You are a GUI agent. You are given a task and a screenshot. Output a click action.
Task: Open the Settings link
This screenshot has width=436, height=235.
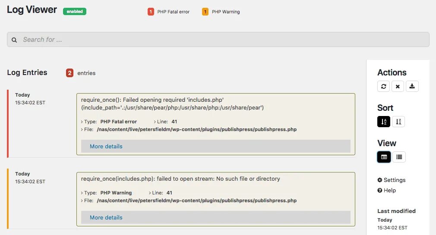[392, 180]
